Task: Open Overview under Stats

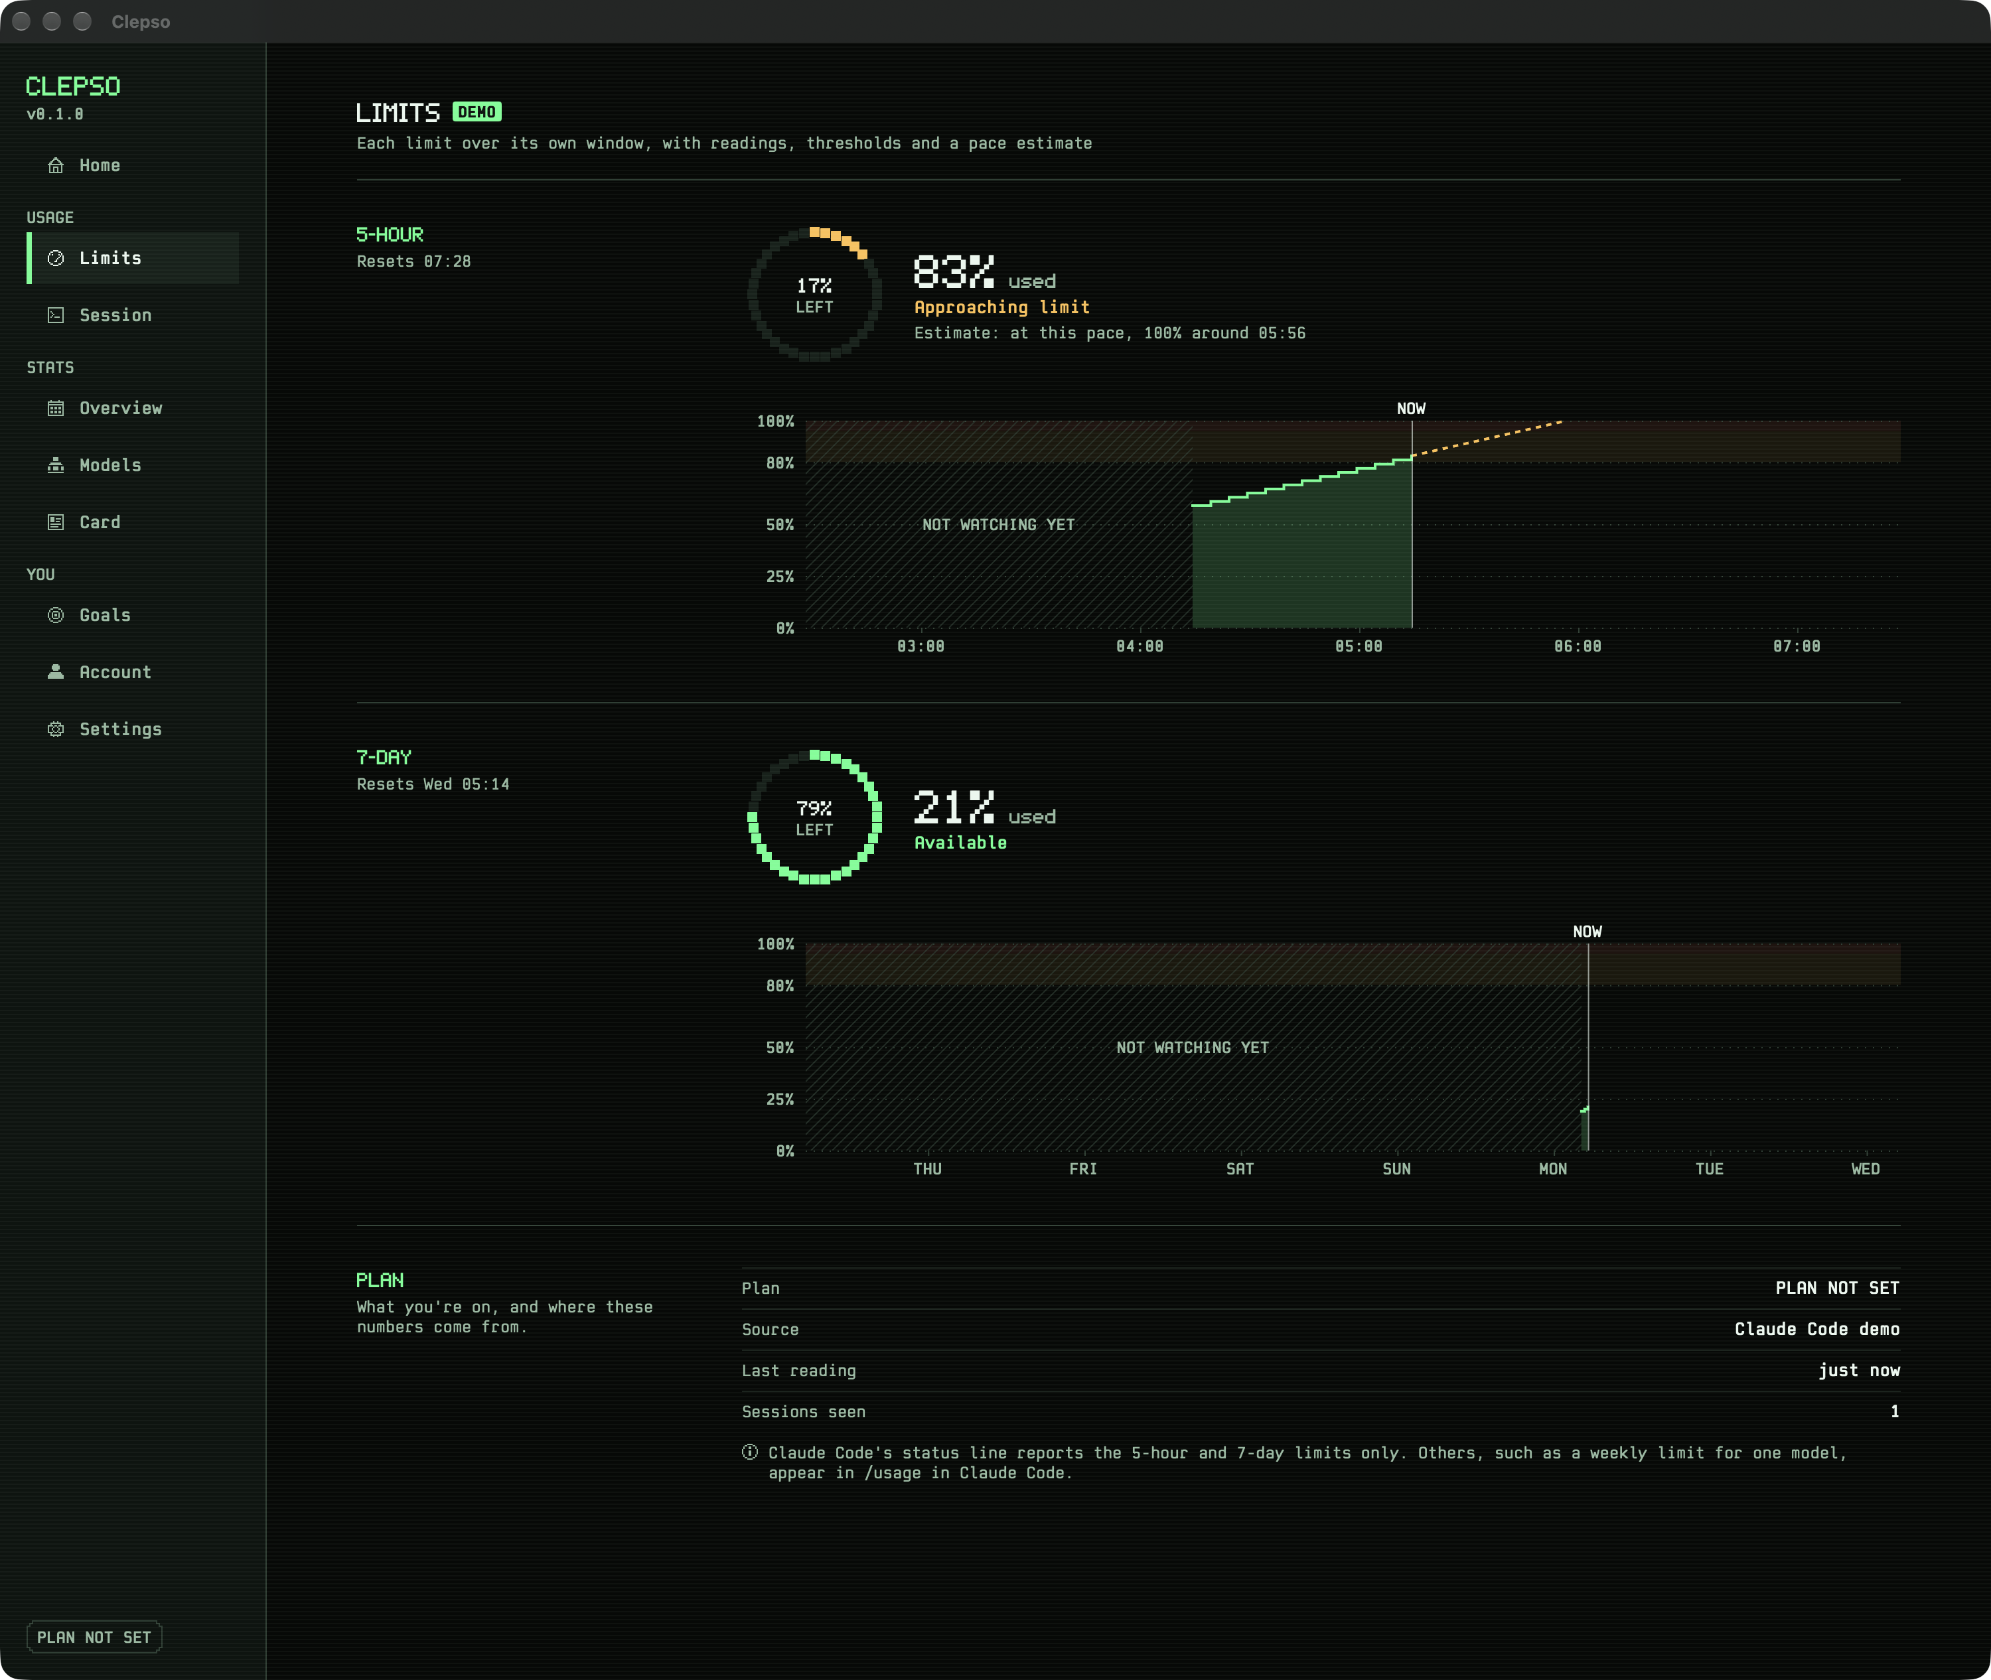Action: (121, 409)
